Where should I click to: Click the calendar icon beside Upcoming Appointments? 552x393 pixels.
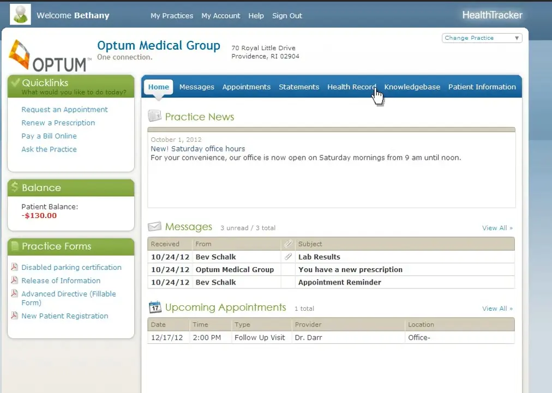[155, 307]
